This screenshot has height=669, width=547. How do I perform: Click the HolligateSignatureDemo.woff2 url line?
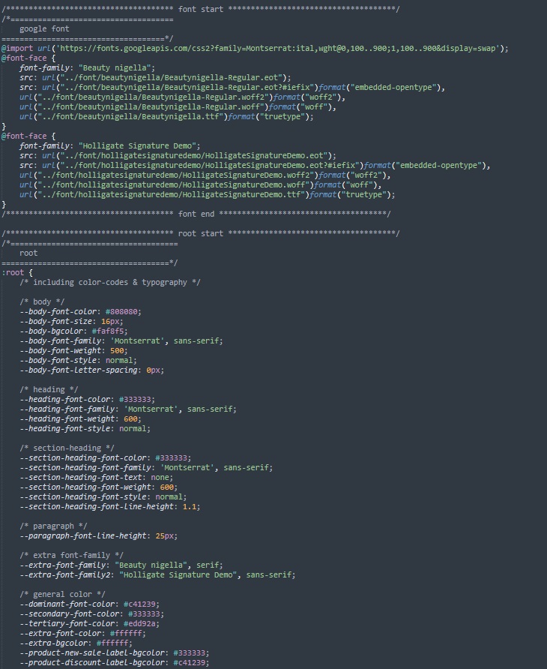205,175
